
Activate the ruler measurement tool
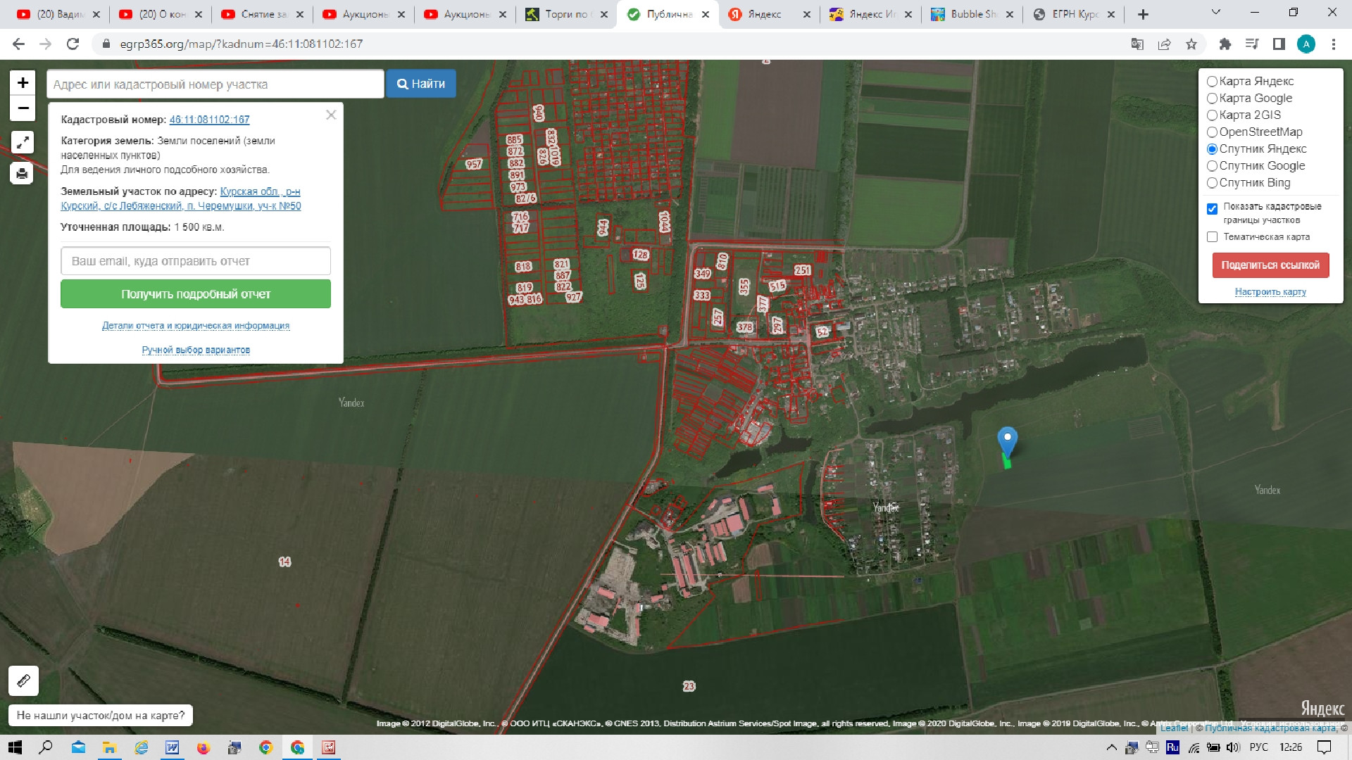23,680
